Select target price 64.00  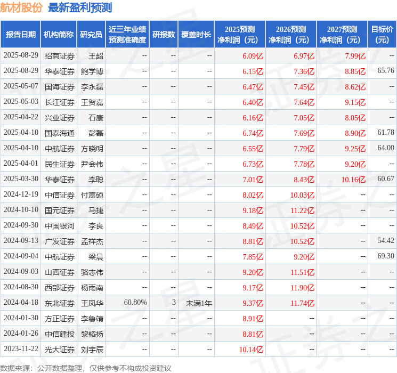coord(386,148)
